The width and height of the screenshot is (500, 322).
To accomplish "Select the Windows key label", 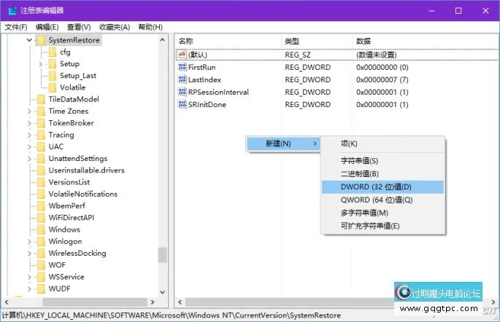I will (64, 229).
